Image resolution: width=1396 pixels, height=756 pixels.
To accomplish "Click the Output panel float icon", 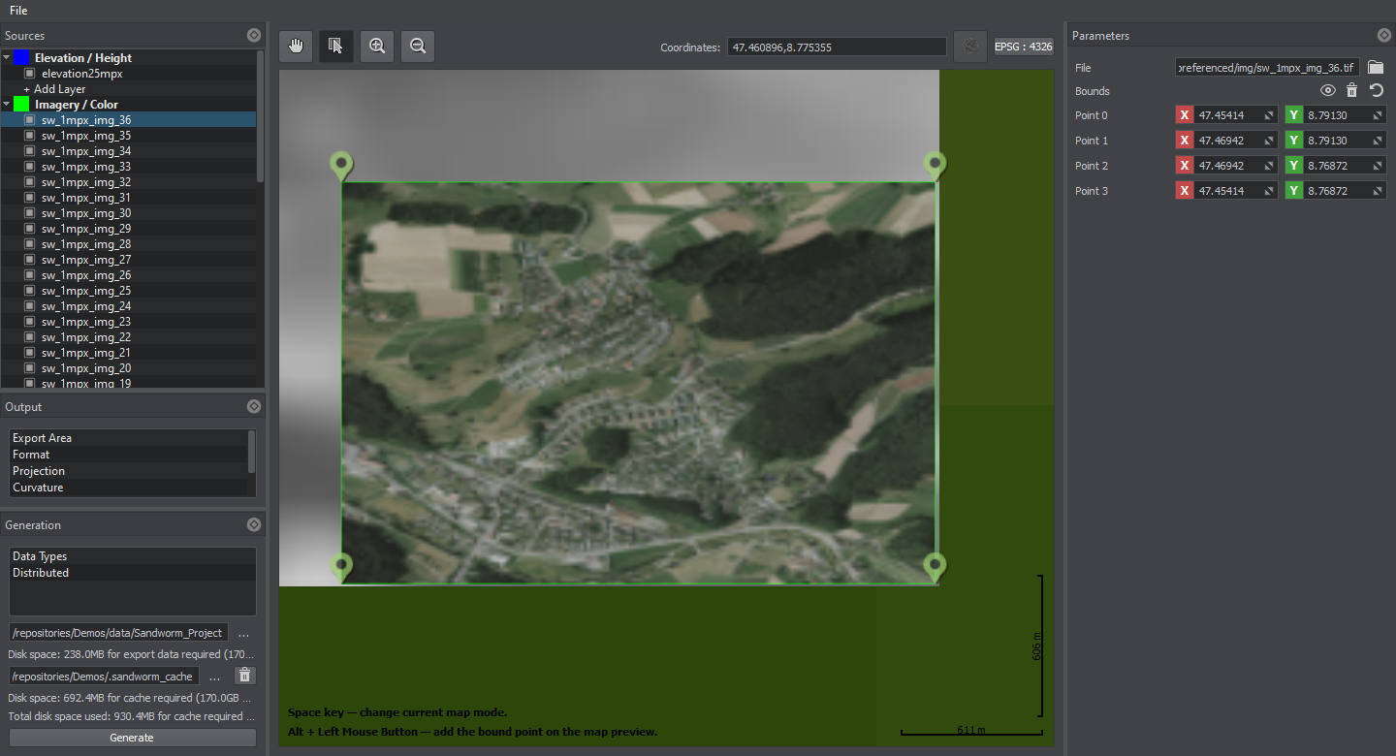I will tap(254, 406).
